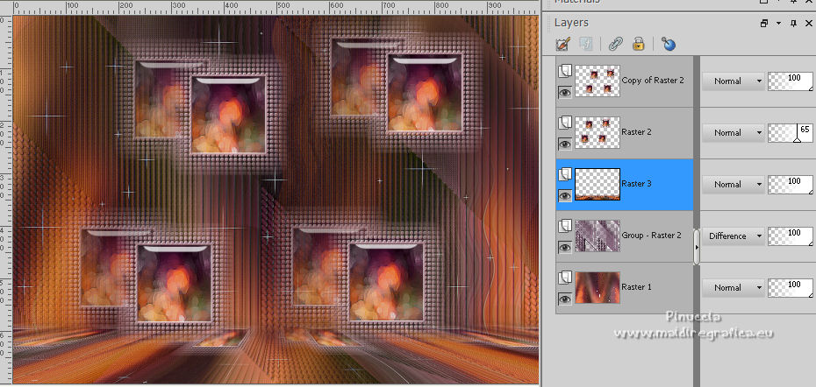Toggle visibility of Group - Raster 2 layer
The height and width of the screenshot is (387, 816).
[x=565, y=247]
